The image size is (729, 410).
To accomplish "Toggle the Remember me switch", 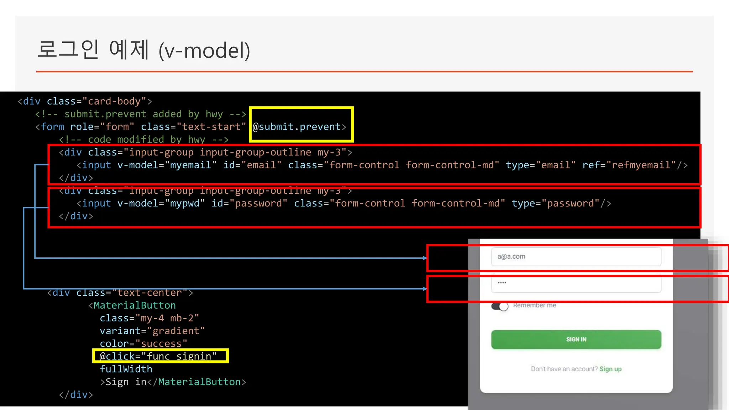I will coord(500,306).
